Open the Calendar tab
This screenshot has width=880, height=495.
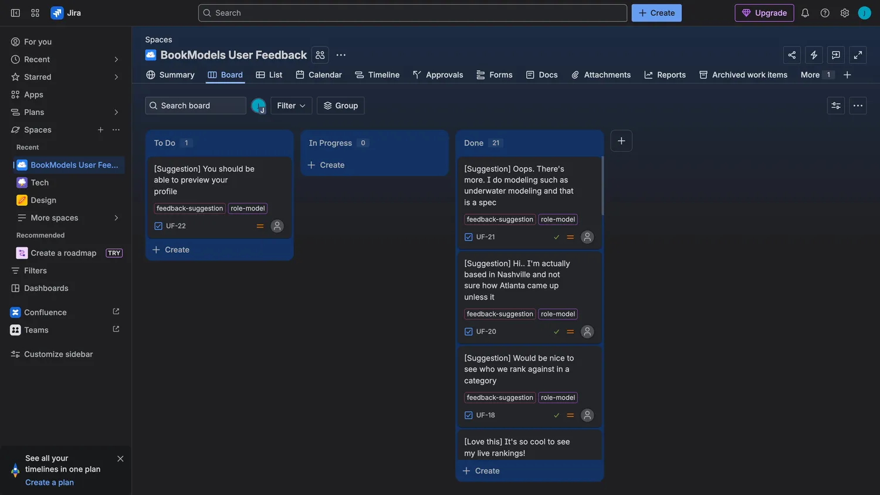319,74
